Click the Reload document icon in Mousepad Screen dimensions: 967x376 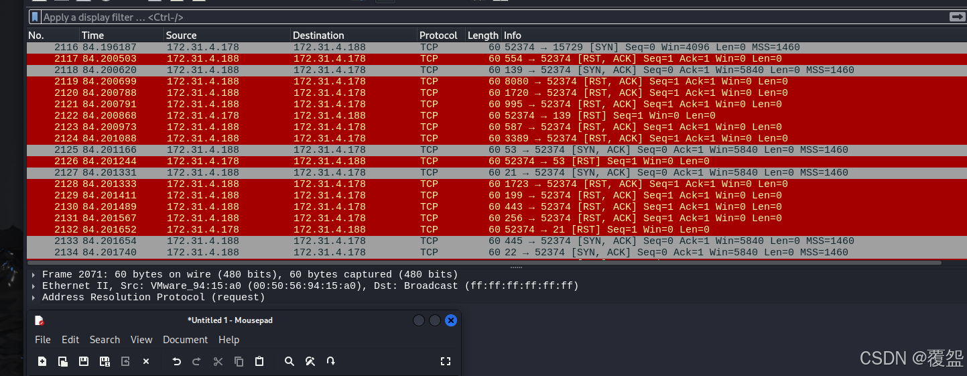(125, 361)
